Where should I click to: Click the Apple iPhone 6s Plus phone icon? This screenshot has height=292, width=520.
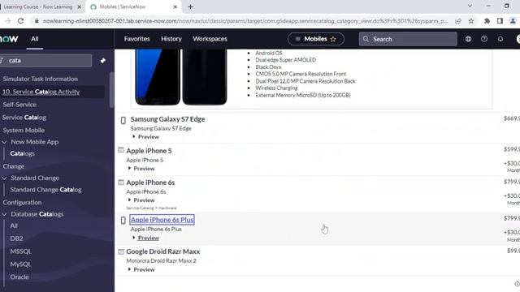(123, 220)
